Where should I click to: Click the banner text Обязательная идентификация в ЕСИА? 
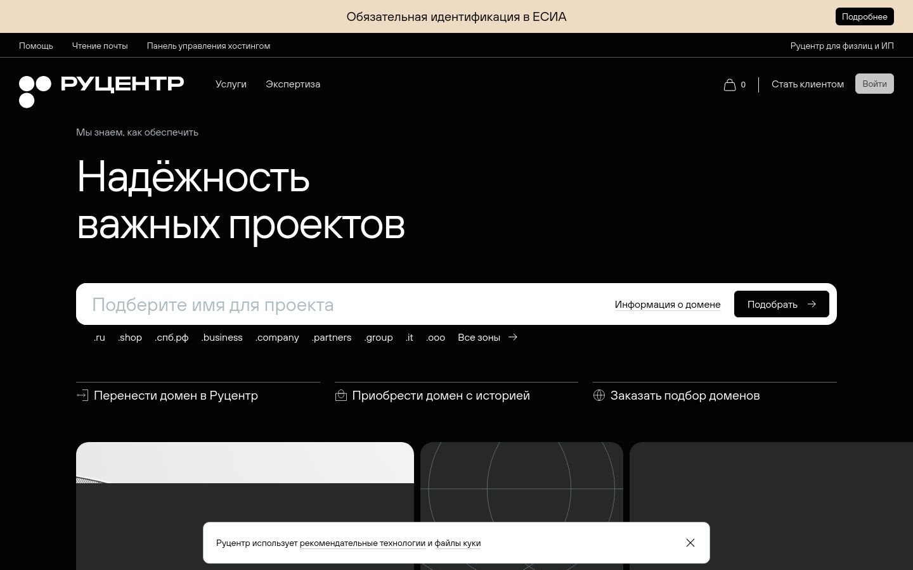(456, 16)
